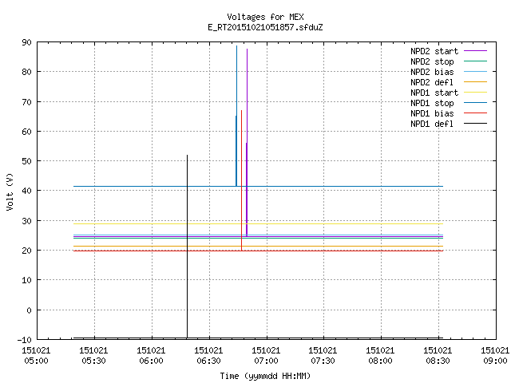The width and height of the screenshot is (511, 383).
Task: Click the 'Volt (V)' y-axis label
Action: 10,191
